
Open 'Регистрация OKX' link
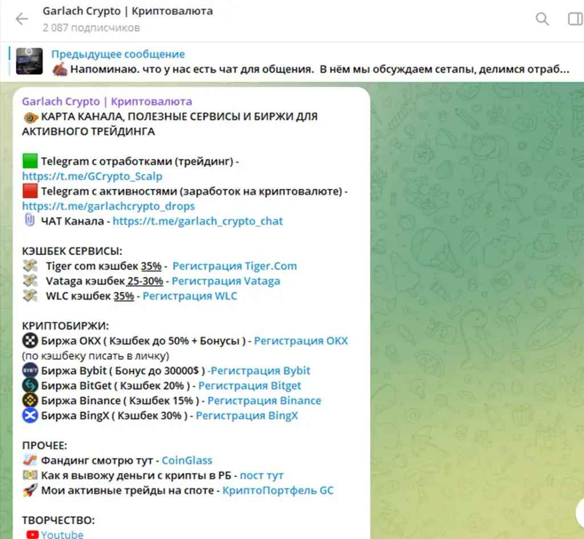[x=301, y=341]
